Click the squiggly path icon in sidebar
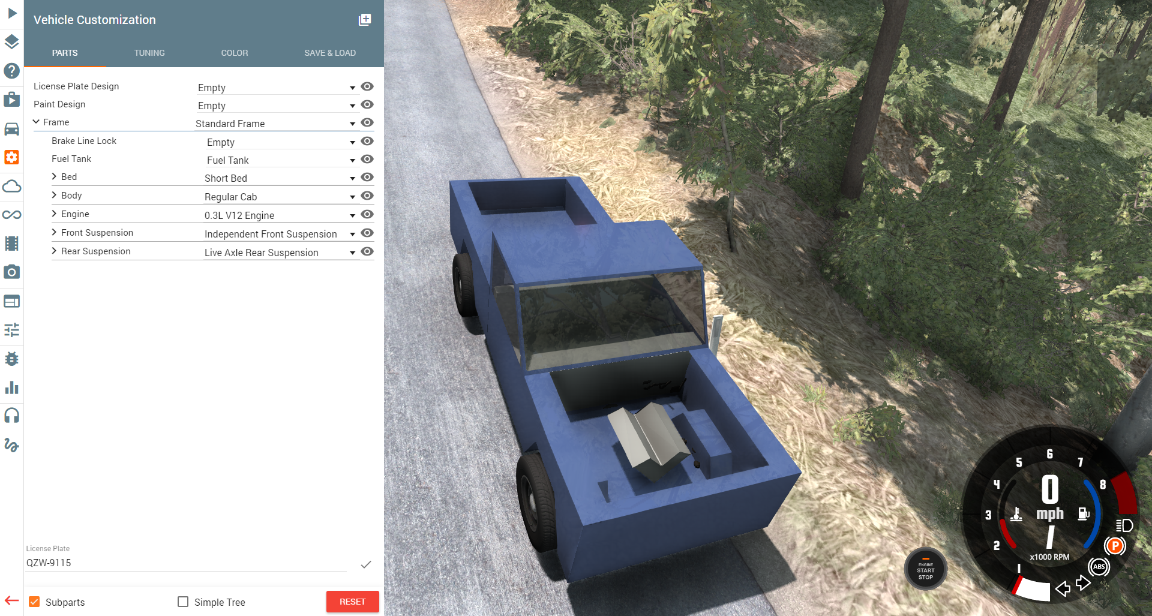1152x616 pixels. click(12, 445)
